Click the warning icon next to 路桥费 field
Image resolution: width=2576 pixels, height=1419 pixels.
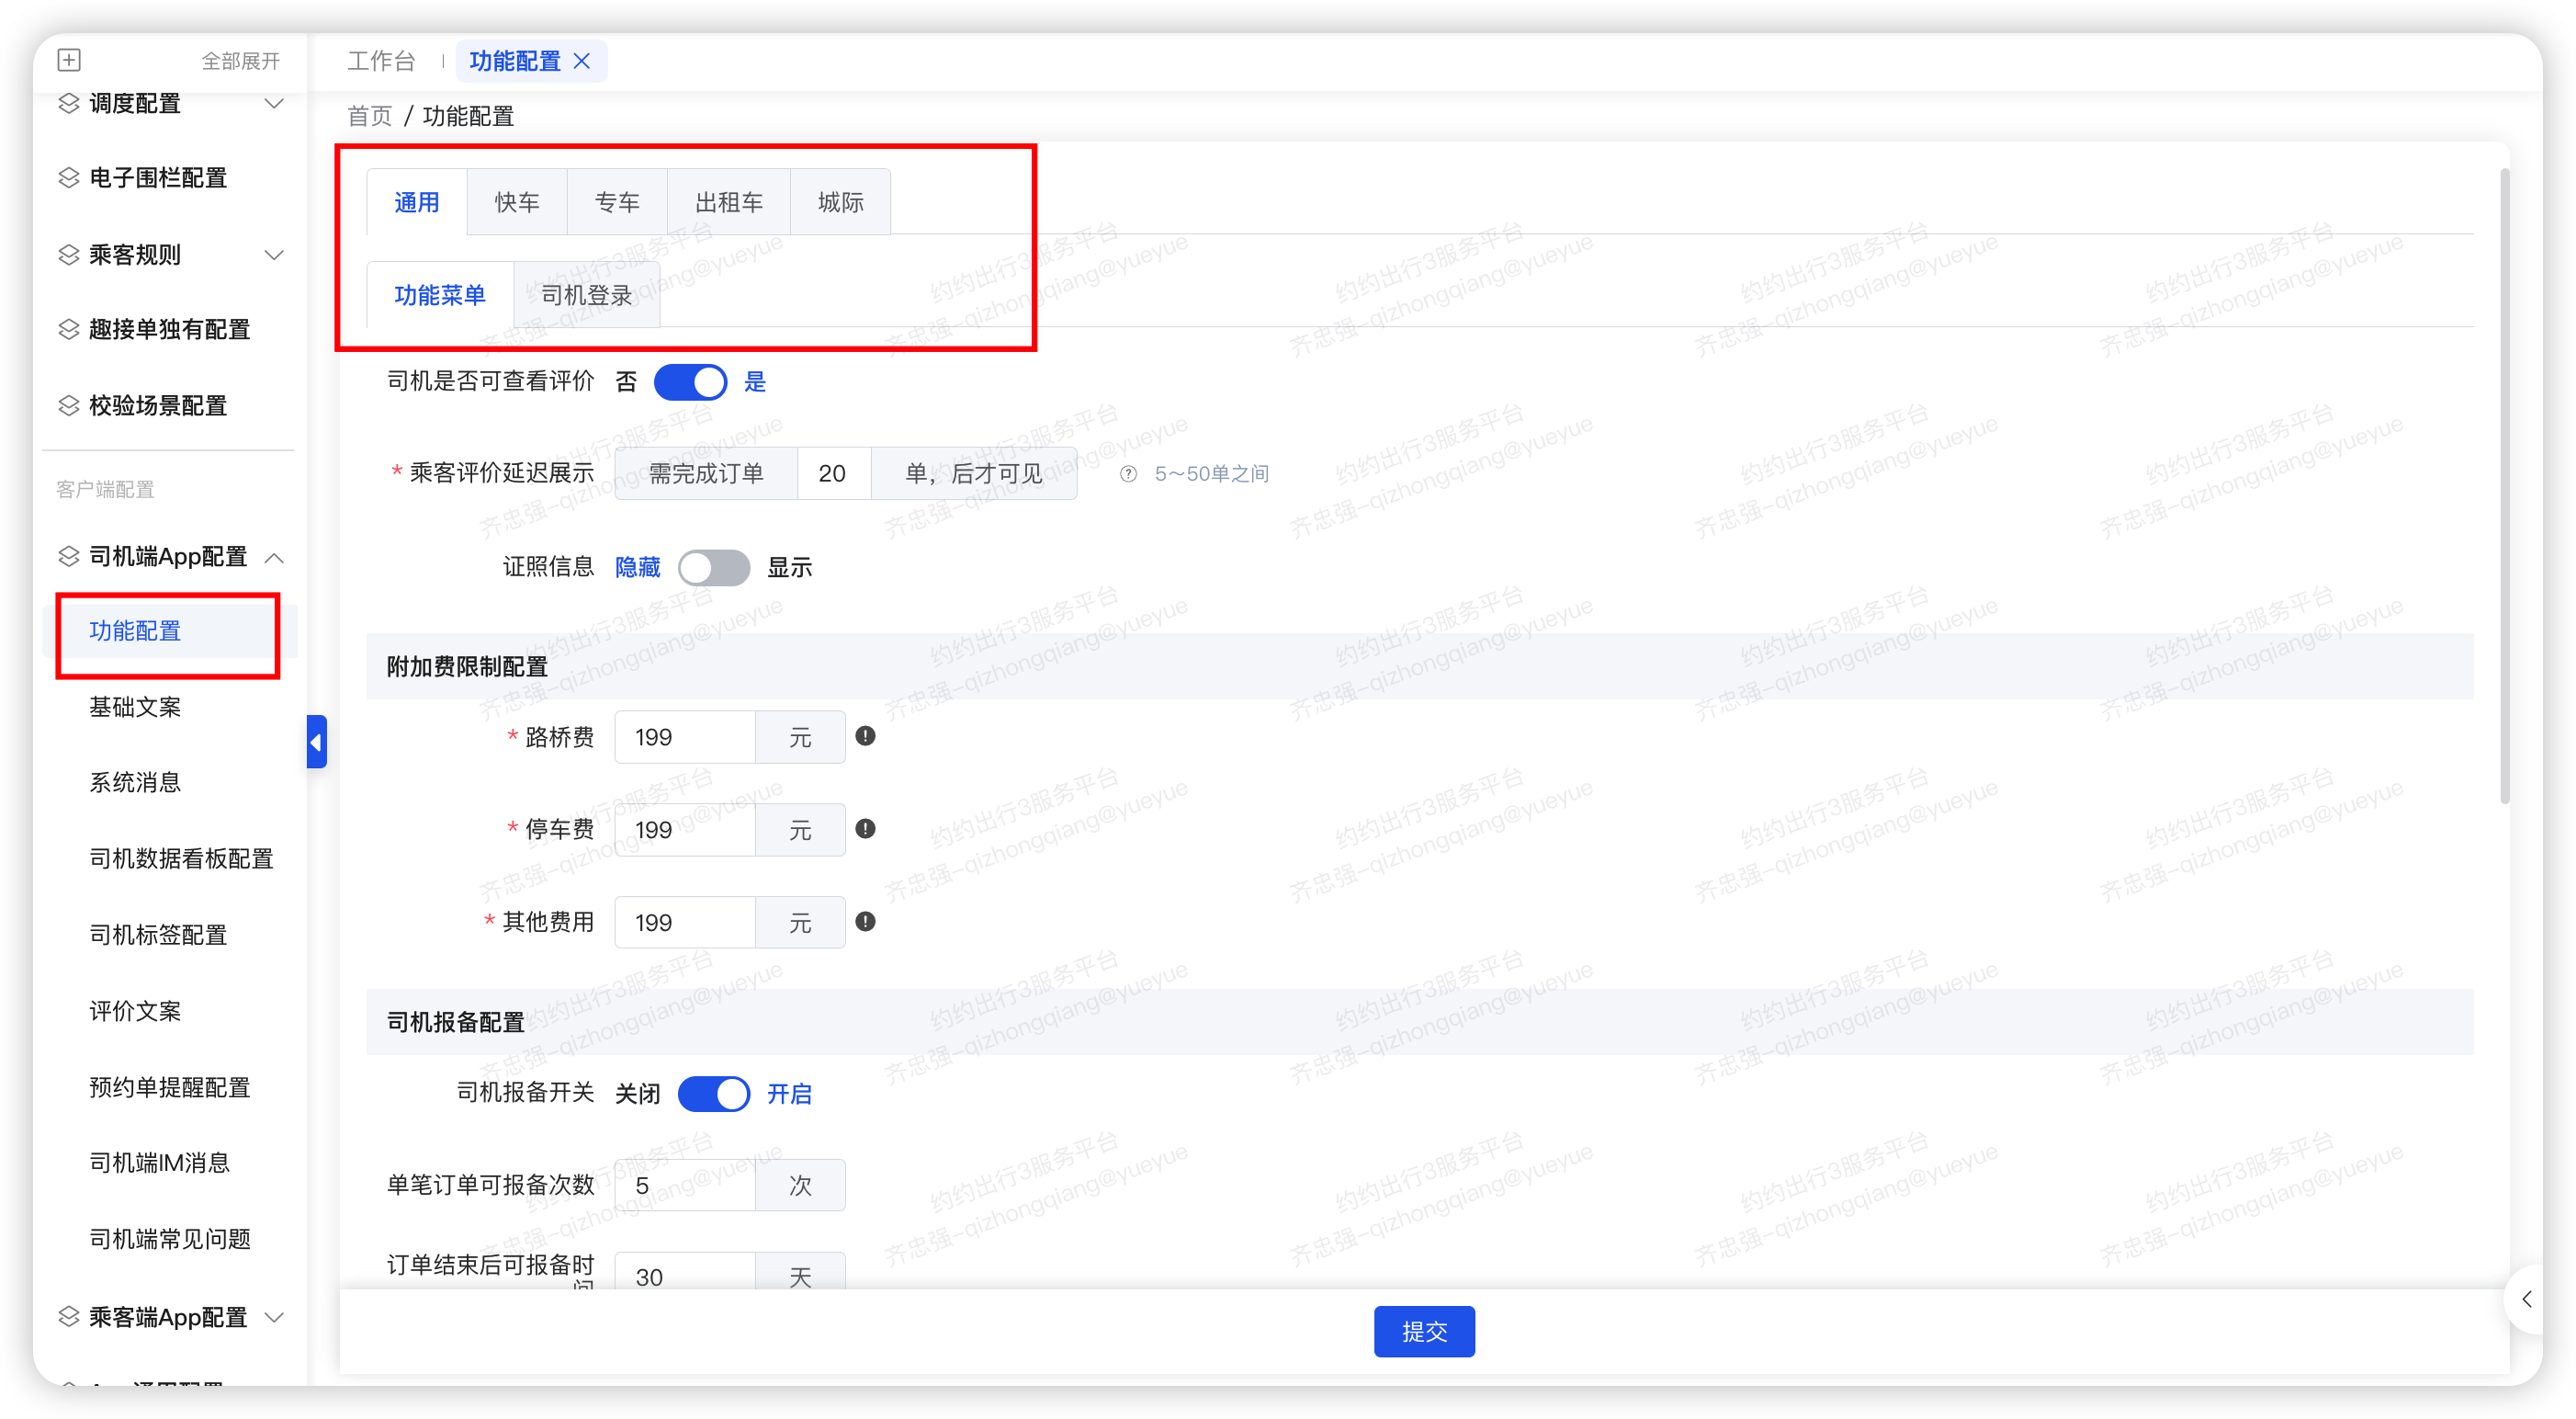(866, 736)
